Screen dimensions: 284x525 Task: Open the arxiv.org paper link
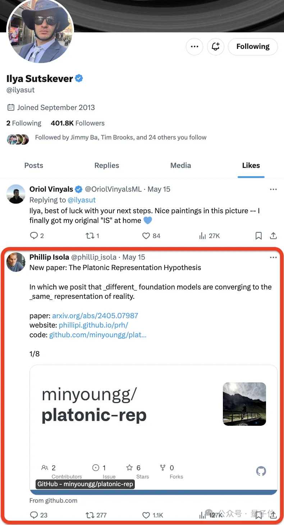(x=95, y=315)
